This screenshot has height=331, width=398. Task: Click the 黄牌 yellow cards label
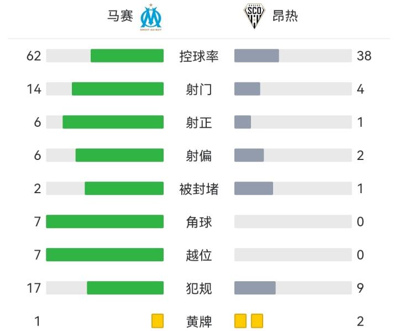coord(199,321)
